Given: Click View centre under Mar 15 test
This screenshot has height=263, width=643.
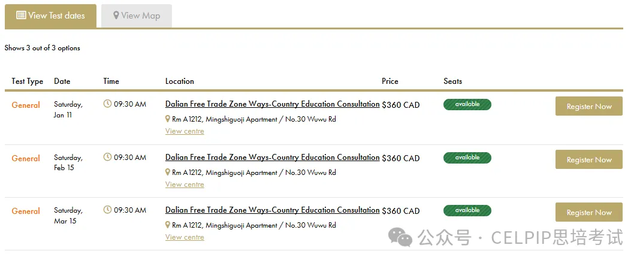Looking at the screenshot, I should tap(185, 237).
